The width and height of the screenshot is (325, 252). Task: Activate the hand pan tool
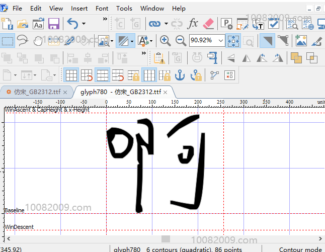tap(38, 41)
